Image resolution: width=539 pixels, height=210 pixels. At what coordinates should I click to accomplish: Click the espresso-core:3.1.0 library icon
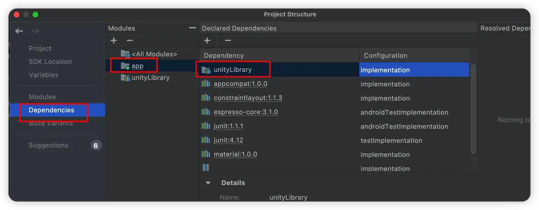(206, 112)
